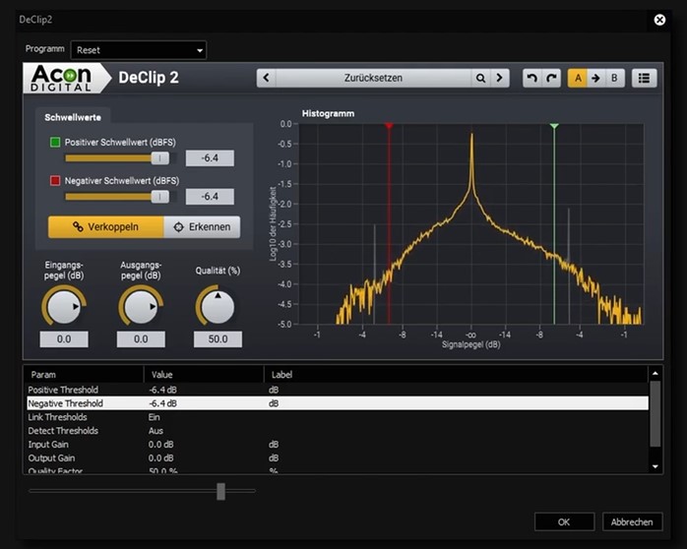
Task: Click the Qualität 50.0 value field
Action: (218, 339)
